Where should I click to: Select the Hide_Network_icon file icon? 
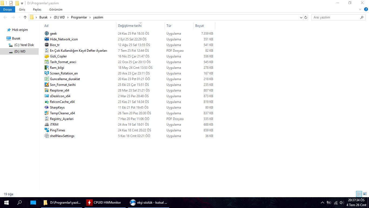[x=47, y=39]
